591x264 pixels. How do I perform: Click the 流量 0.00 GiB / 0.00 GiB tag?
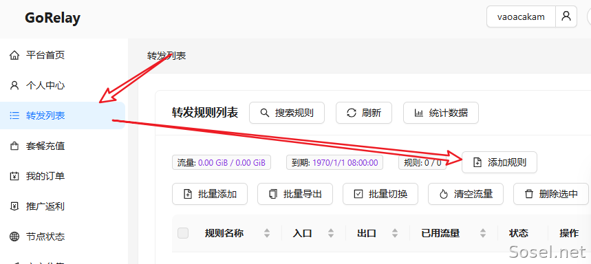[222, 163]
